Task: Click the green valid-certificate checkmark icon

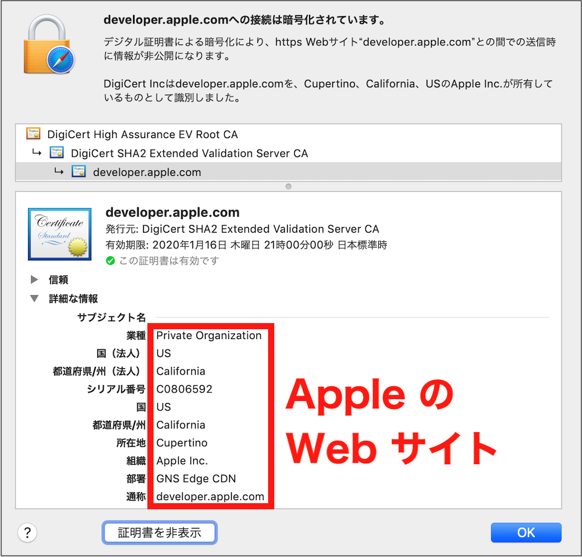Action: [110, 261]
